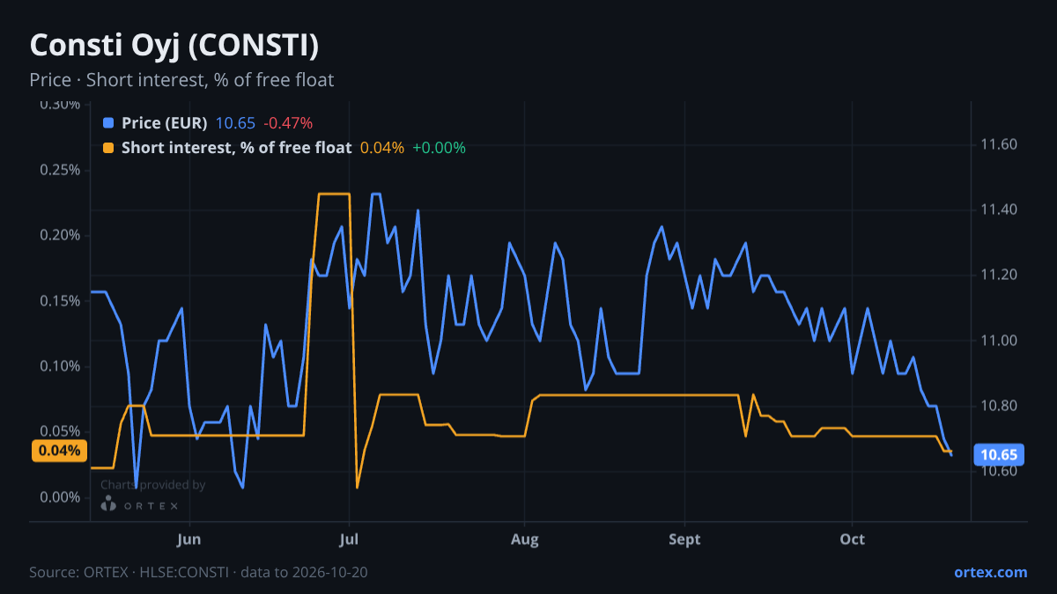This screenshot has height=594, width=1057.
Task: Click the blue Price legend color square
Action: tap(108, 123)
